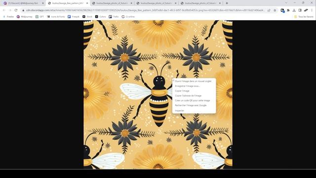Open the GPT bookmark

pos(39,17)
